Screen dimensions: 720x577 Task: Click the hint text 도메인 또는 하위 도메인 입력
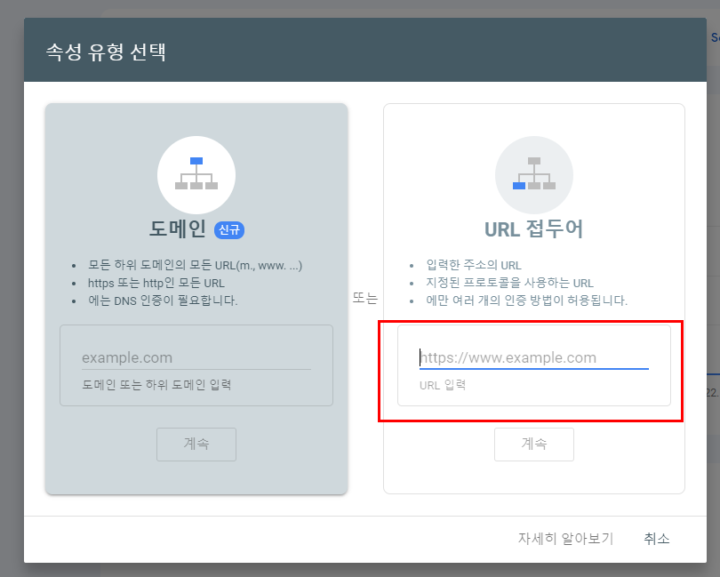click(x=156, y=384)
